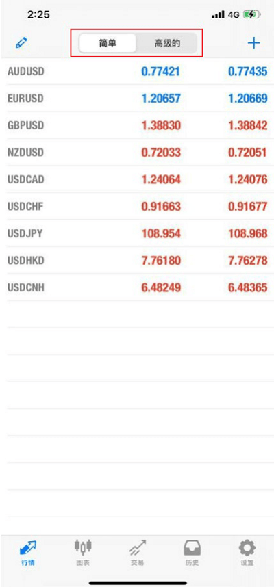Switch to 简单 simple view mode
Screen dimensions: 274x587
click(x=108, y=43)
